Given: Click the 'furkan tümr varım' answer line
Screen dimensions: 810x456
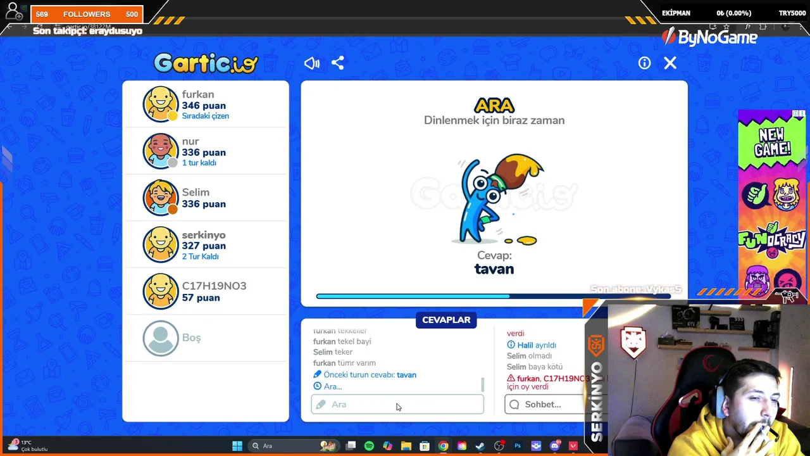Looking at the screenshot, I should pyautogui.click(x=344, y=363).
